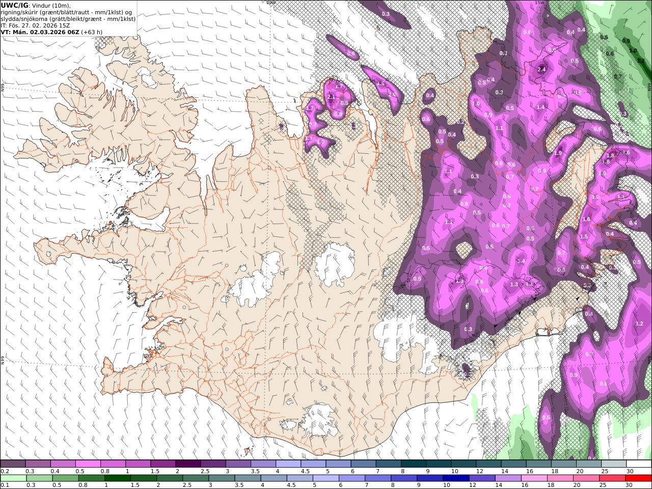Viewport: 652px width, 489px height.
Task: Click the '30' label on the upper snow legend
Action: pos(630,471)
